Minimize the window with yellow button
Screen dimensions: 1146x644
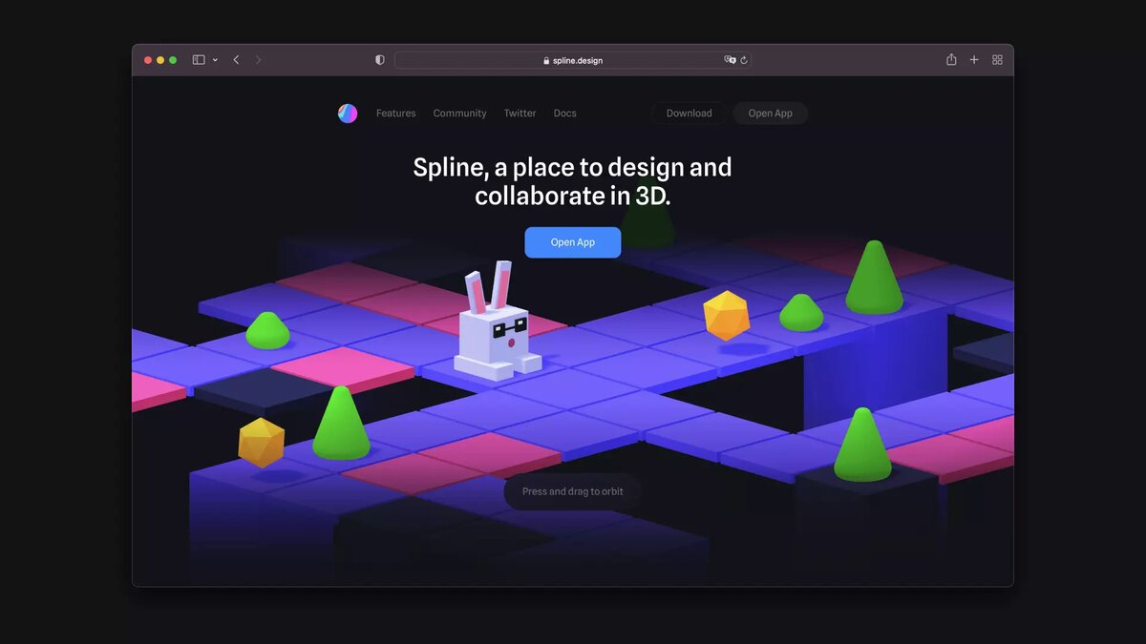160,60
